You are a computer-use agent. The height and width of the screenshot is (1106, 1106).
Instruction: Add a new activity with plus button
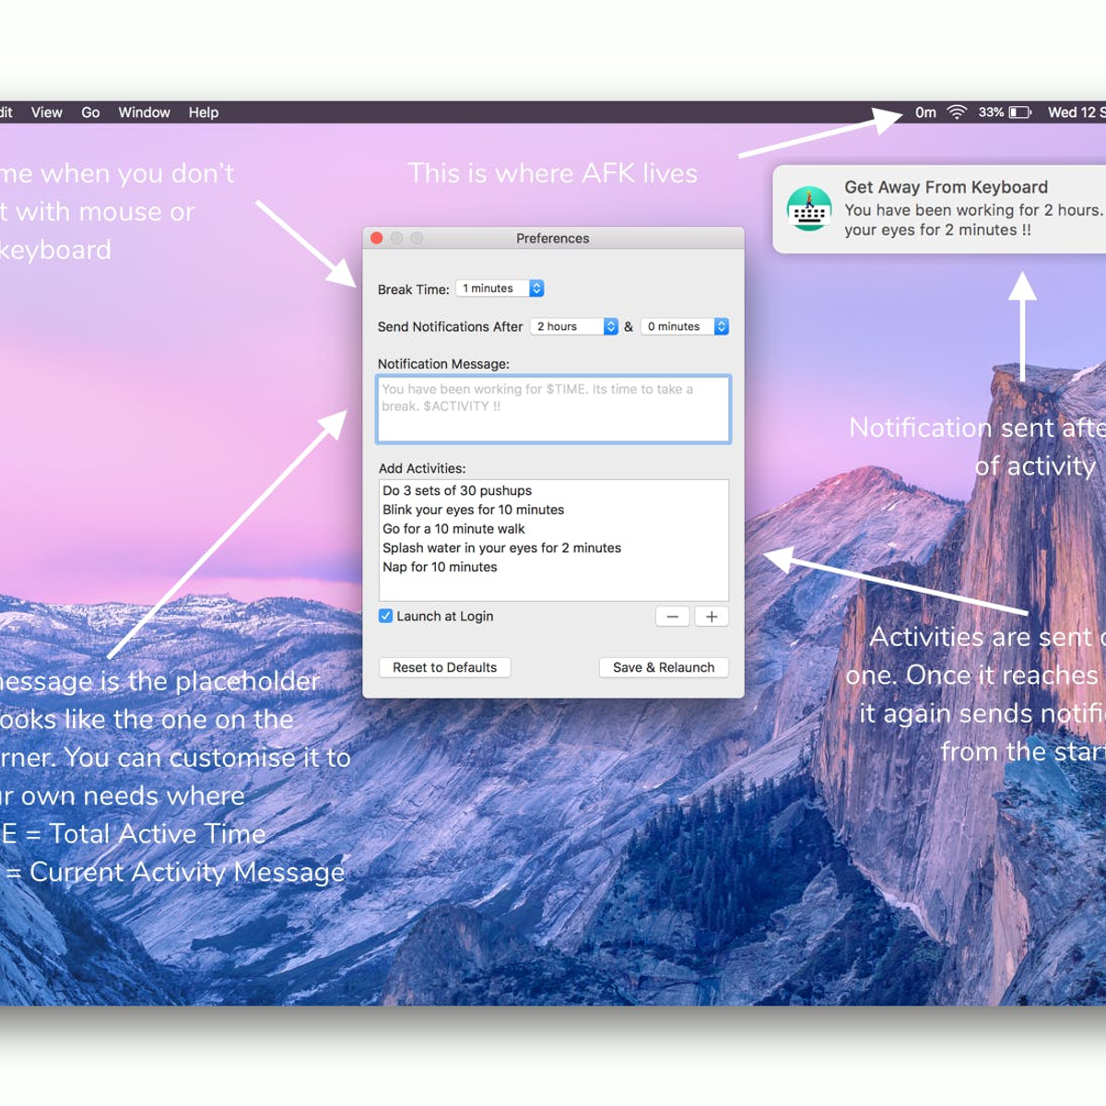click(x=712, y=617)
